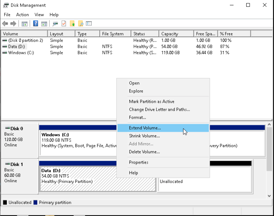
Task: Sort by the Volume column header
Action: 24,34
